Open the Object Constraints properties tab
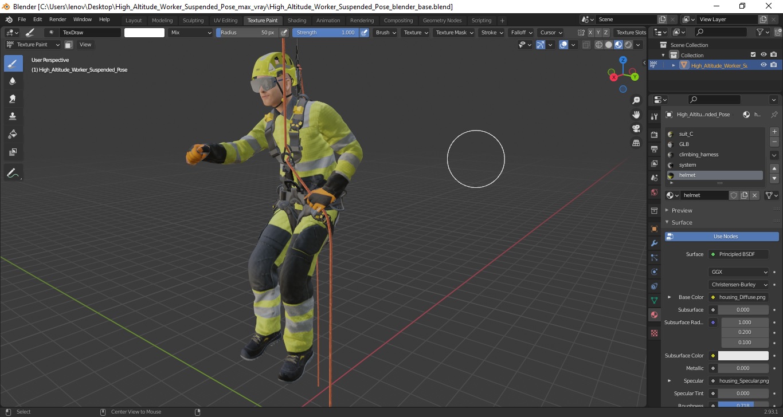The image size is (783, 417). point(654,286)
